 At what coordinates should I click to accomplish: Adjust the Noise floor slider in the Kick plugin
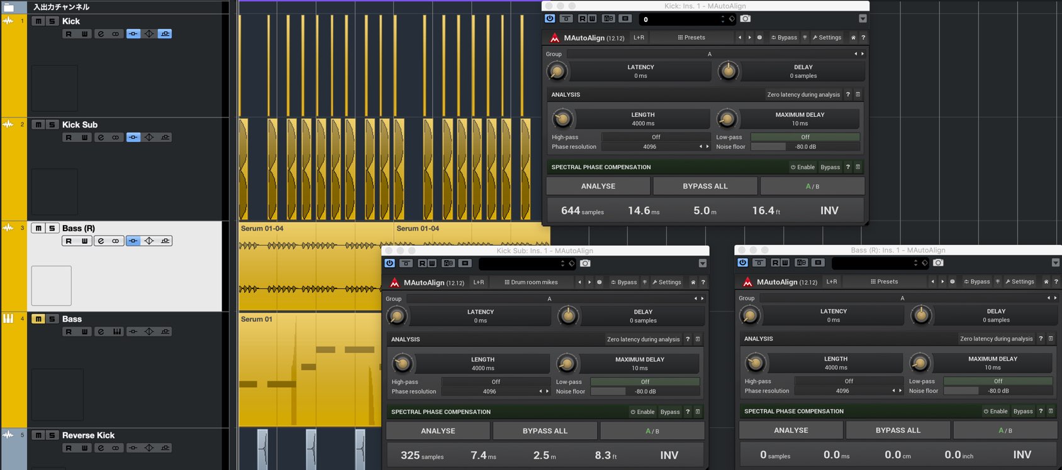[x=805, y=147]
